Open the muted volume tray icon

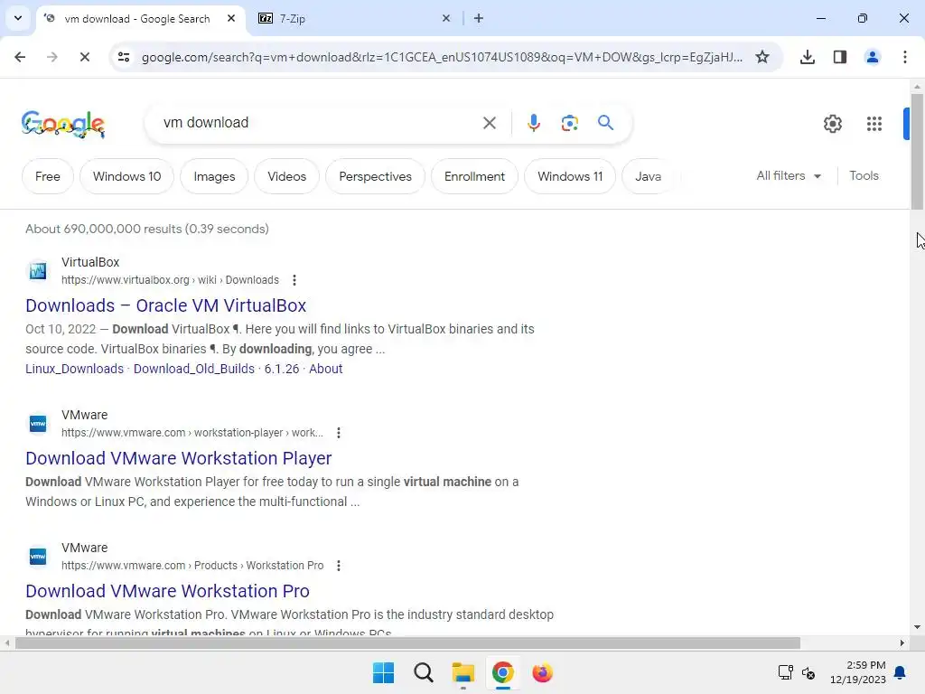tap(808, 672)
